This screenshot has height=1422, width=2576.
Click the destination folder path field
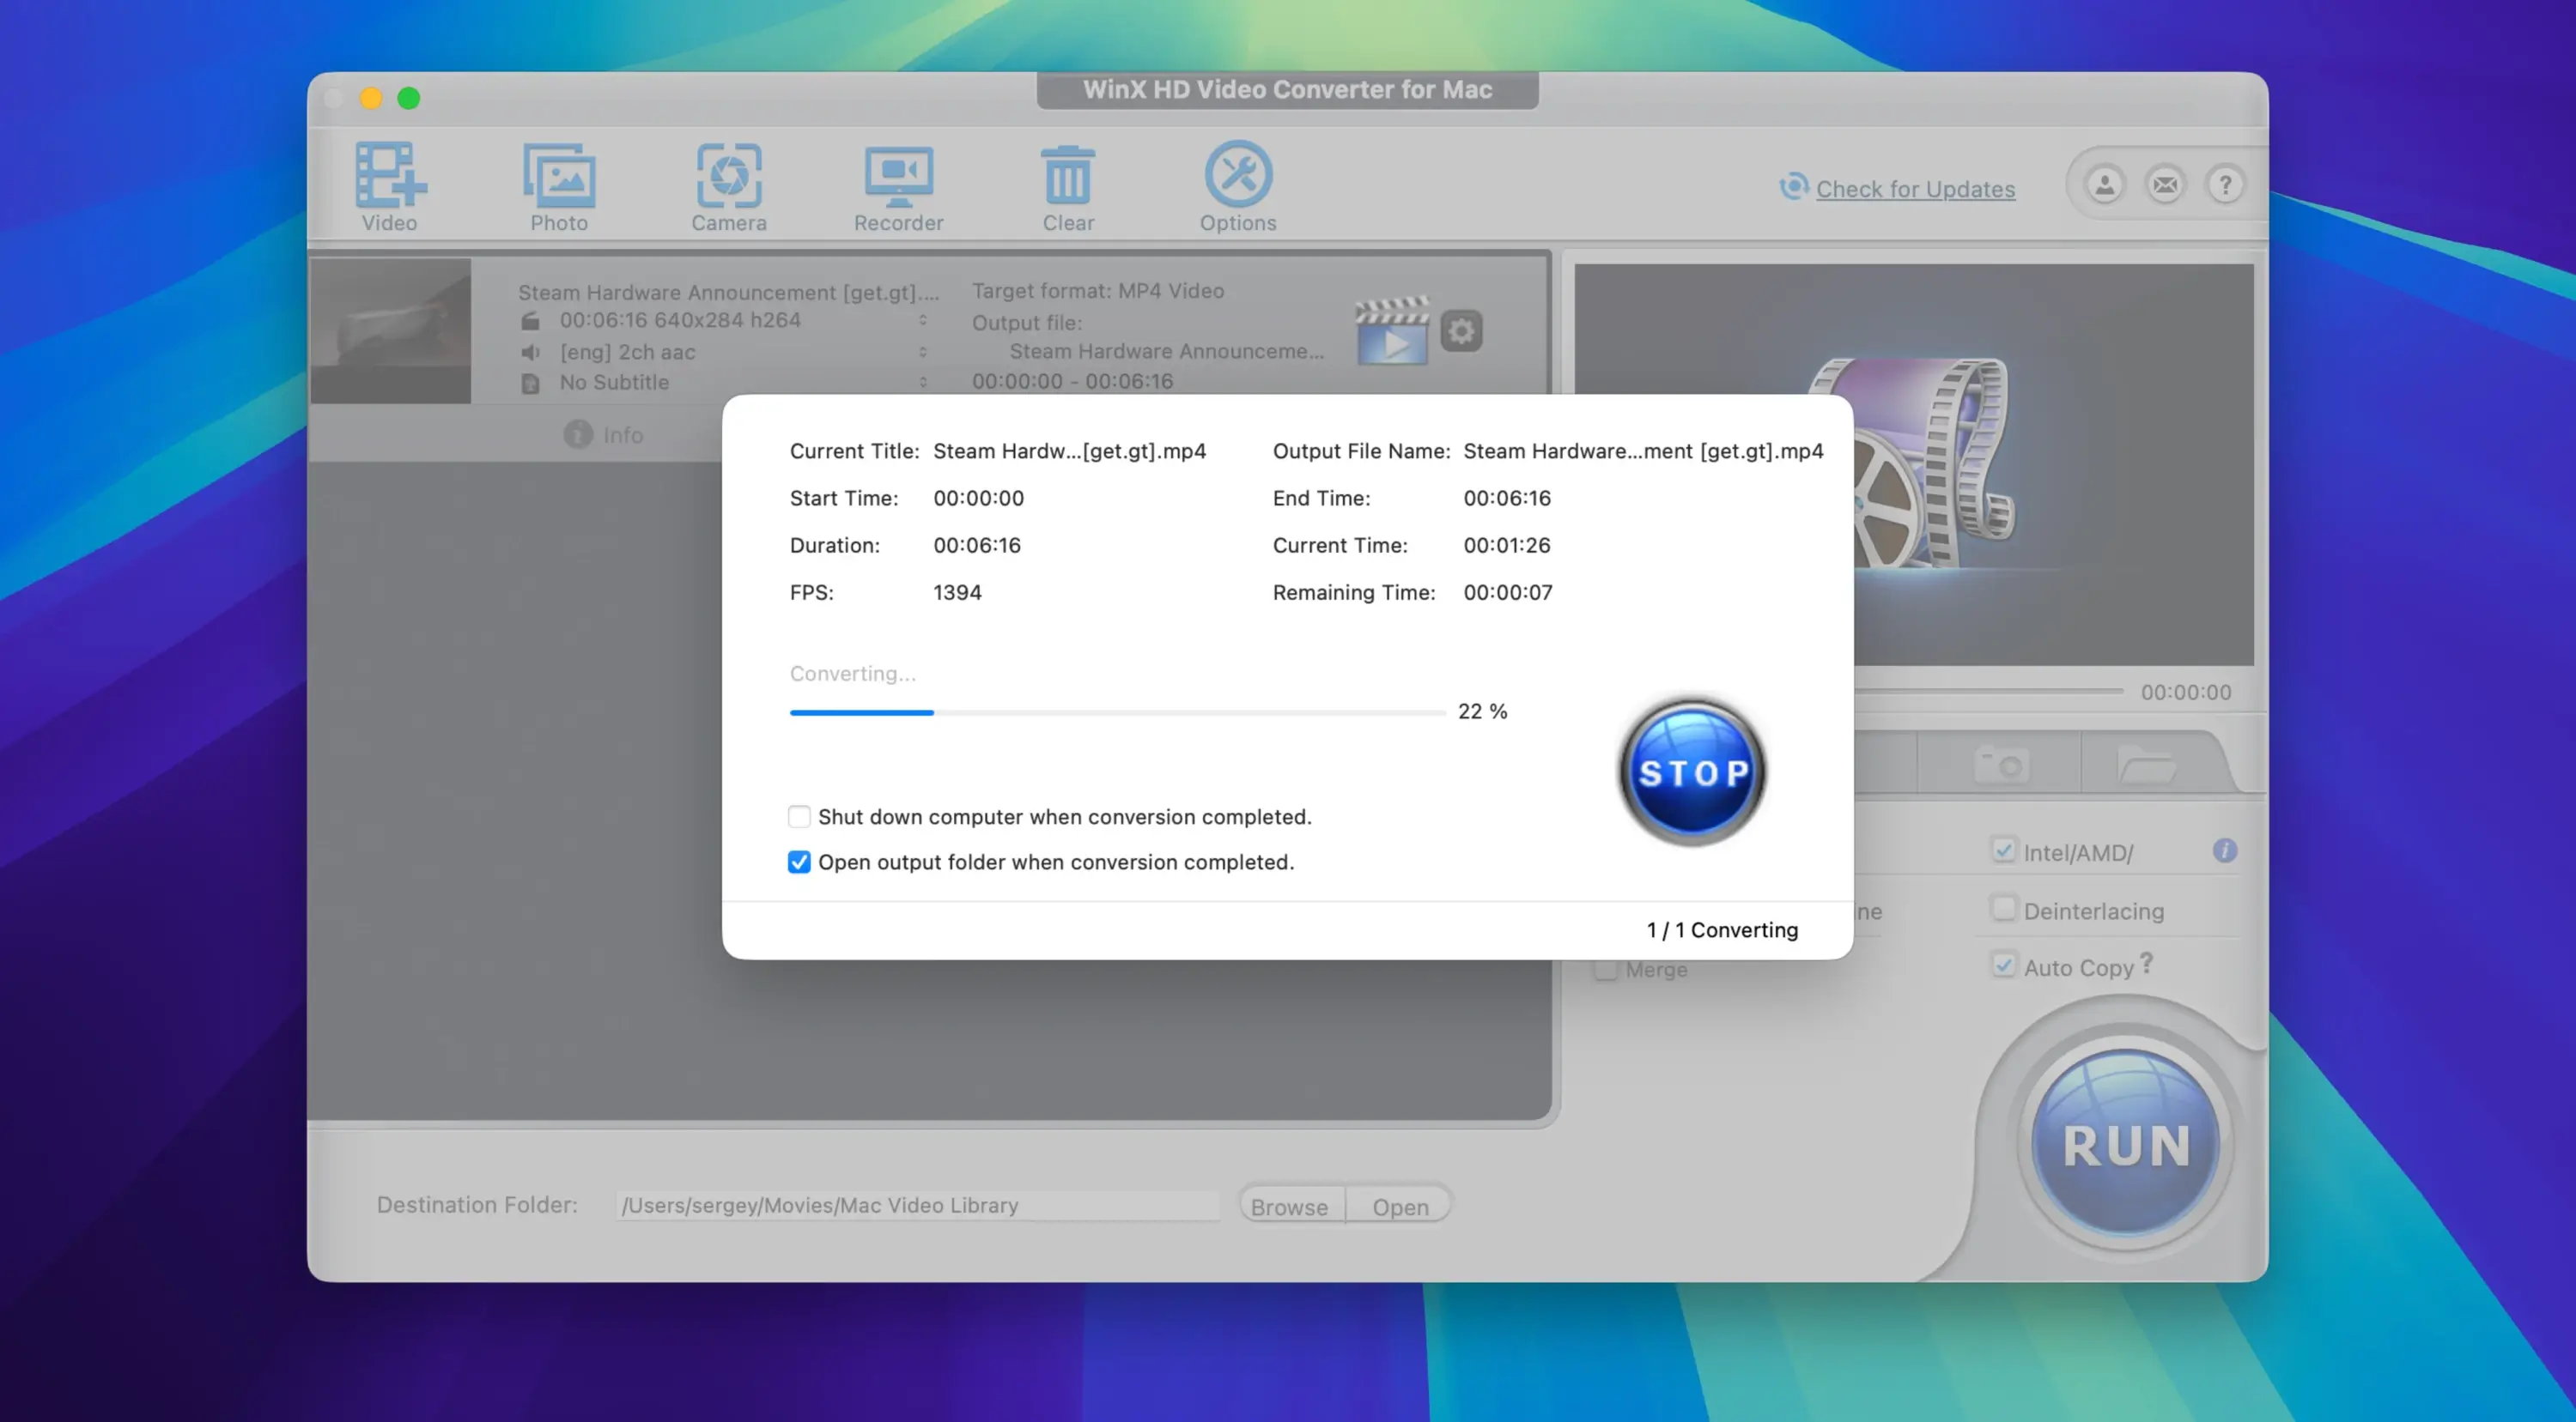click(x=917, y=1205)
